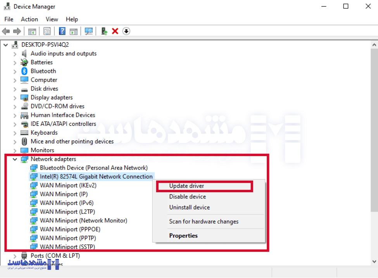Select Bluetooth Device (Personal Area Network)
378x278 pixels.
(x=93, y=168)
